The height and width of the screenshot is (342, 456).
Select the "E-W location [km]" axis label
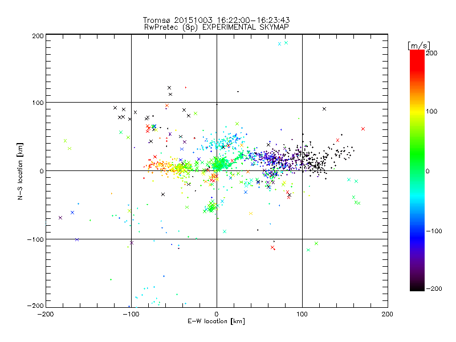tap(216, 321)
